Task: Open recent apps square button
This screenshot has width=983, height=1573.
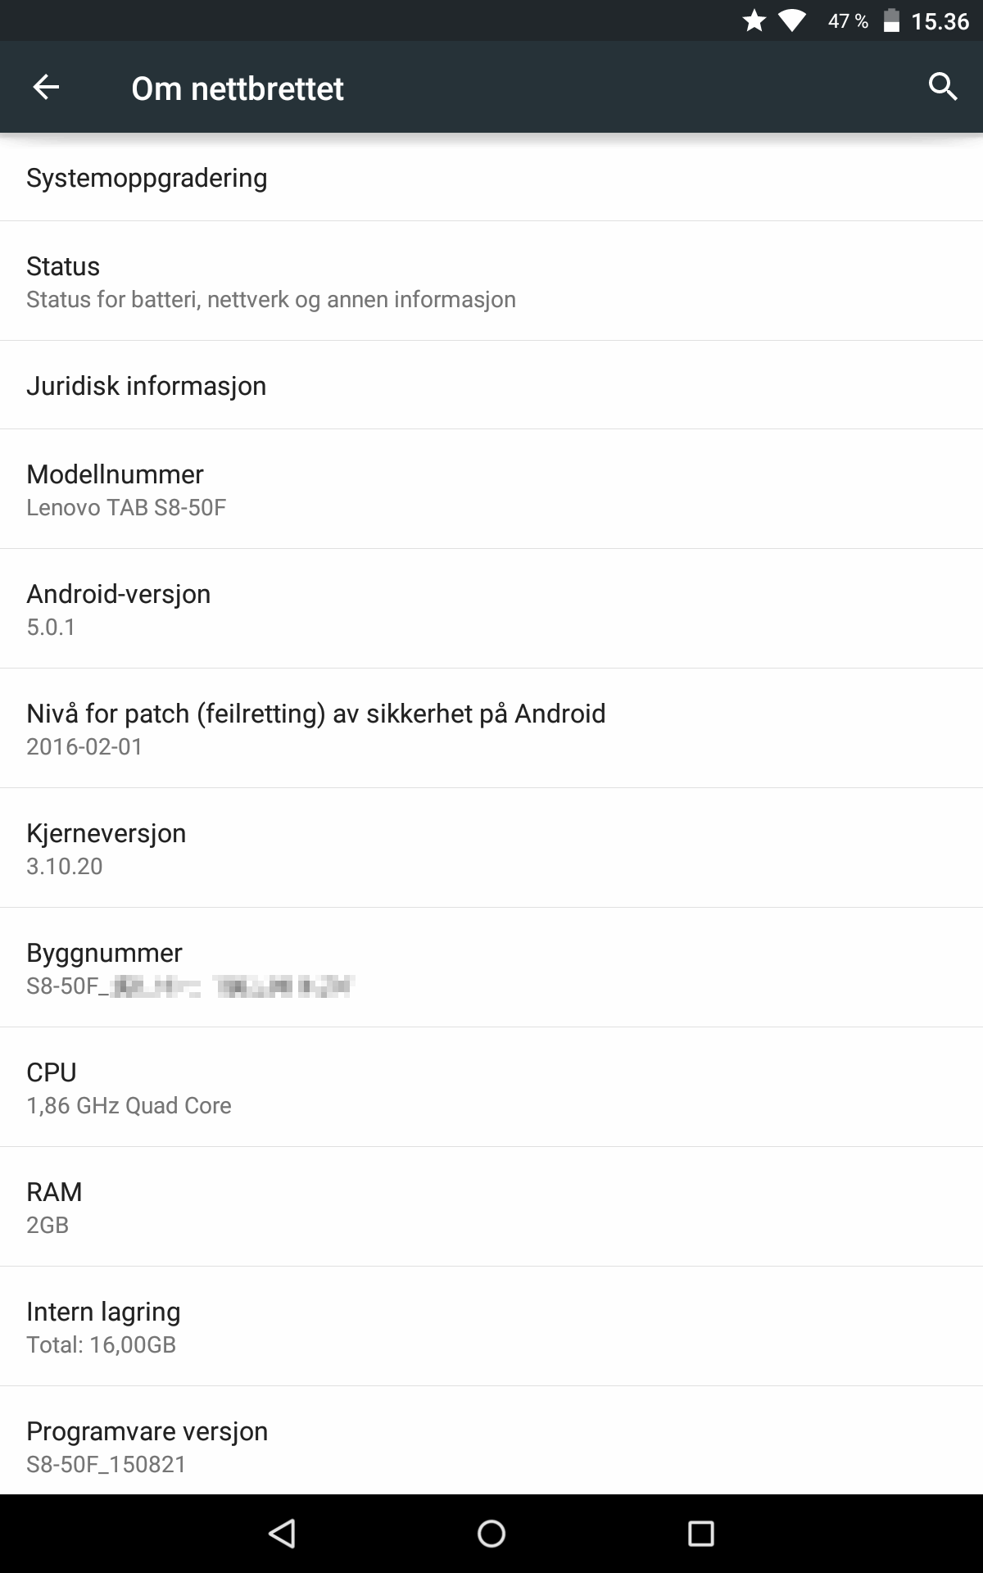Action: (700, 1534)
